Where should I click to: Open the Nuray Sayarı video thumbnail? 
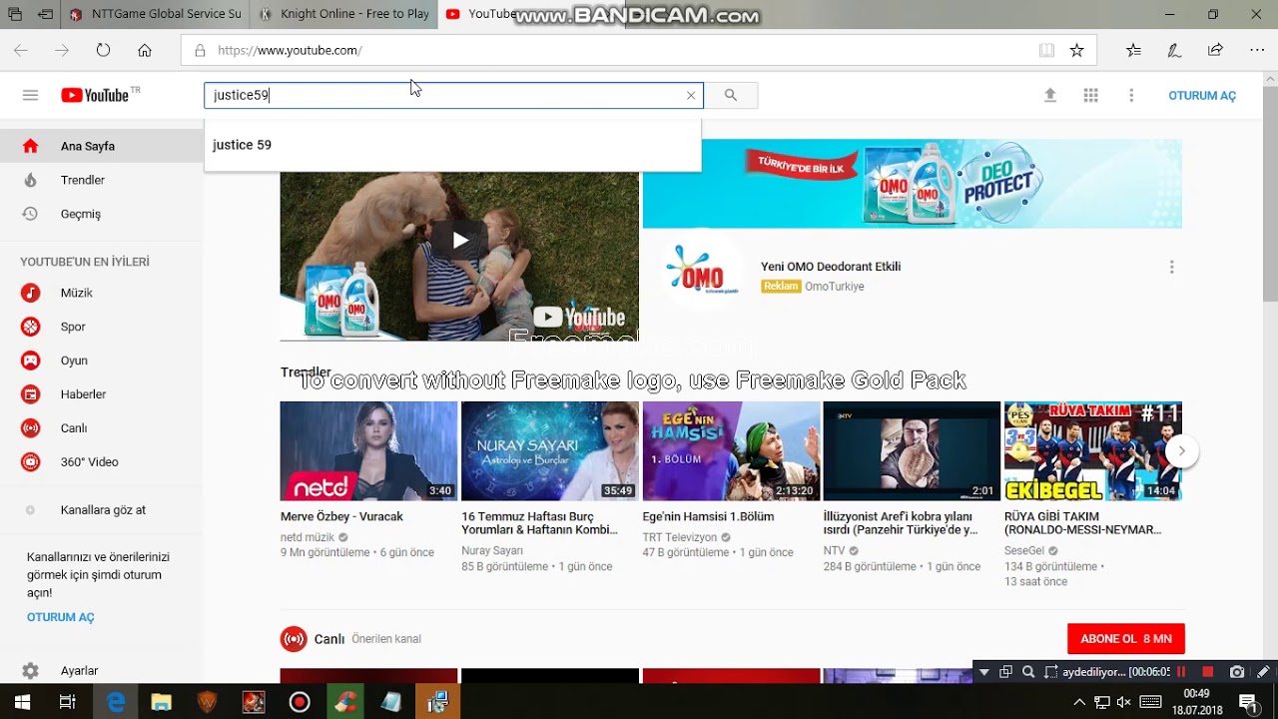(x=549, y=451)
